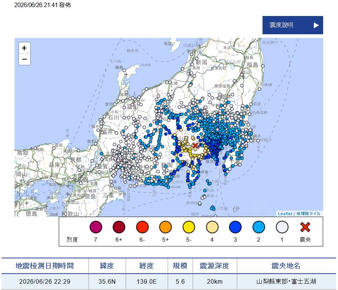Click the red X epicenter marker on map
338x290 pixels.
pyautogui.click(x=195, y=146)
